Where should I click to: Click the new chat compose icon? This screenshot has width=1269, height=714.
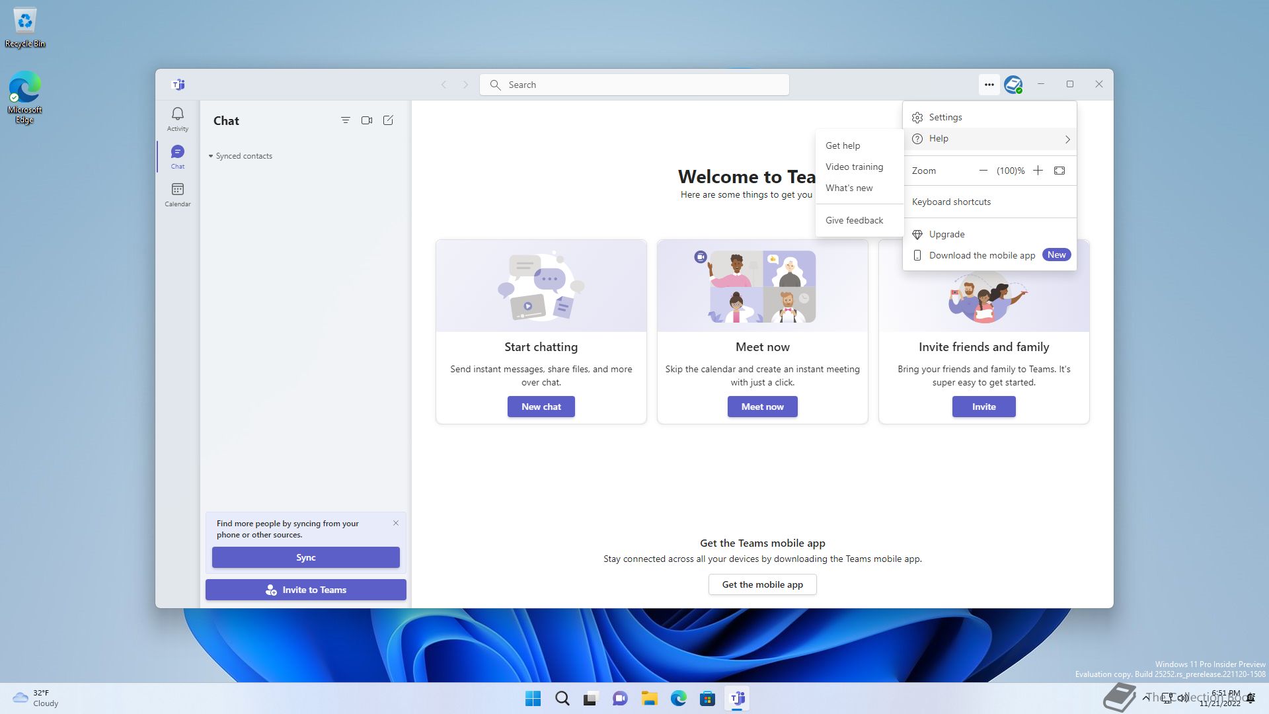coord(388,120)
